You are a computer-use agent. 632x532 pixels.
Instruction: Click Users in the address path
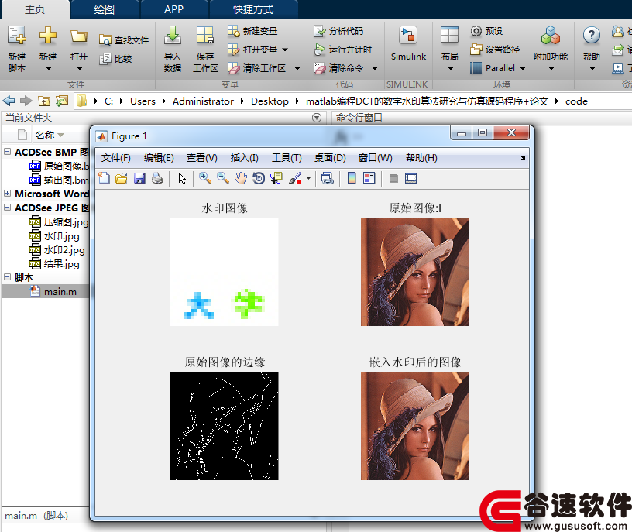143,101
